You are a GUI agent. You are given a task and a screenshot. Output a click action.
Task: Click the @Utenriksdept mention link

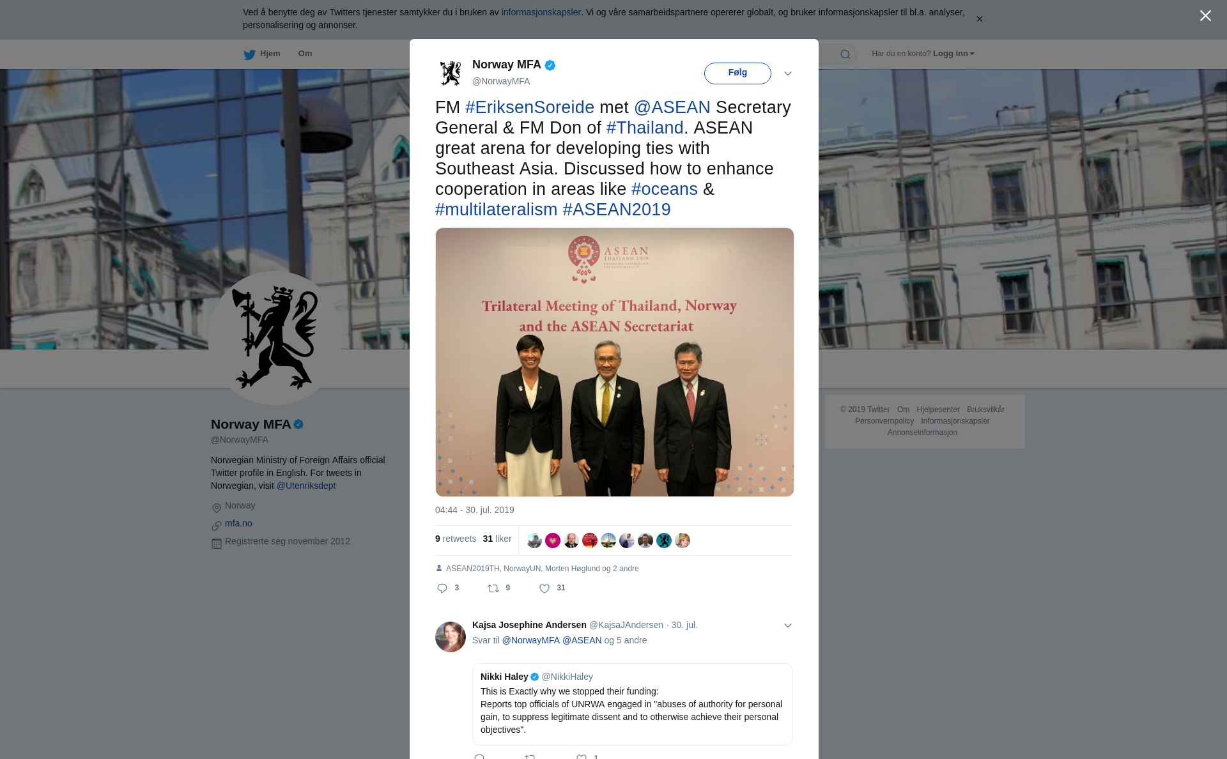(306, 486)
